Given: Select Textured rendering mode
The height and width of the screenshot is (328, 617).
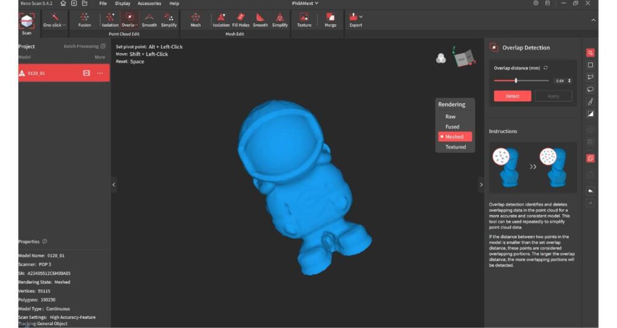Looking at the screenshot, I should (456, 147).
